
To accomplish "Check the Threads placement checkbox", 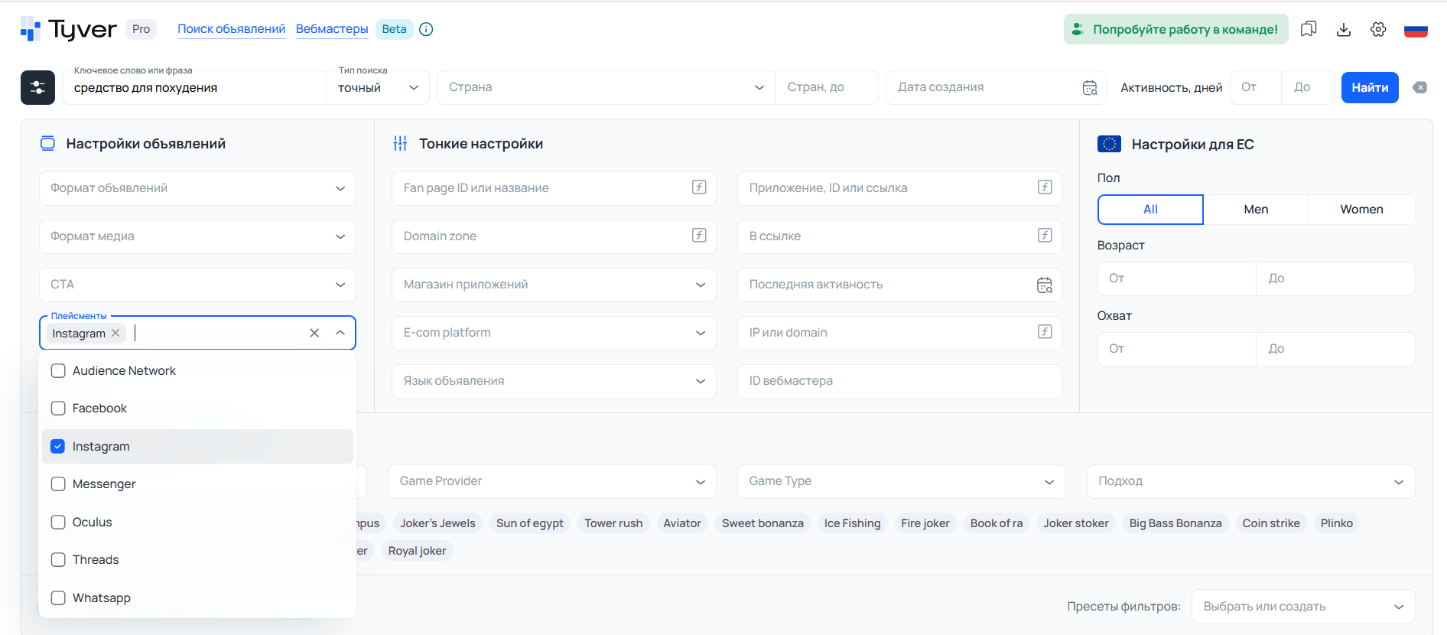I will 58,560.
